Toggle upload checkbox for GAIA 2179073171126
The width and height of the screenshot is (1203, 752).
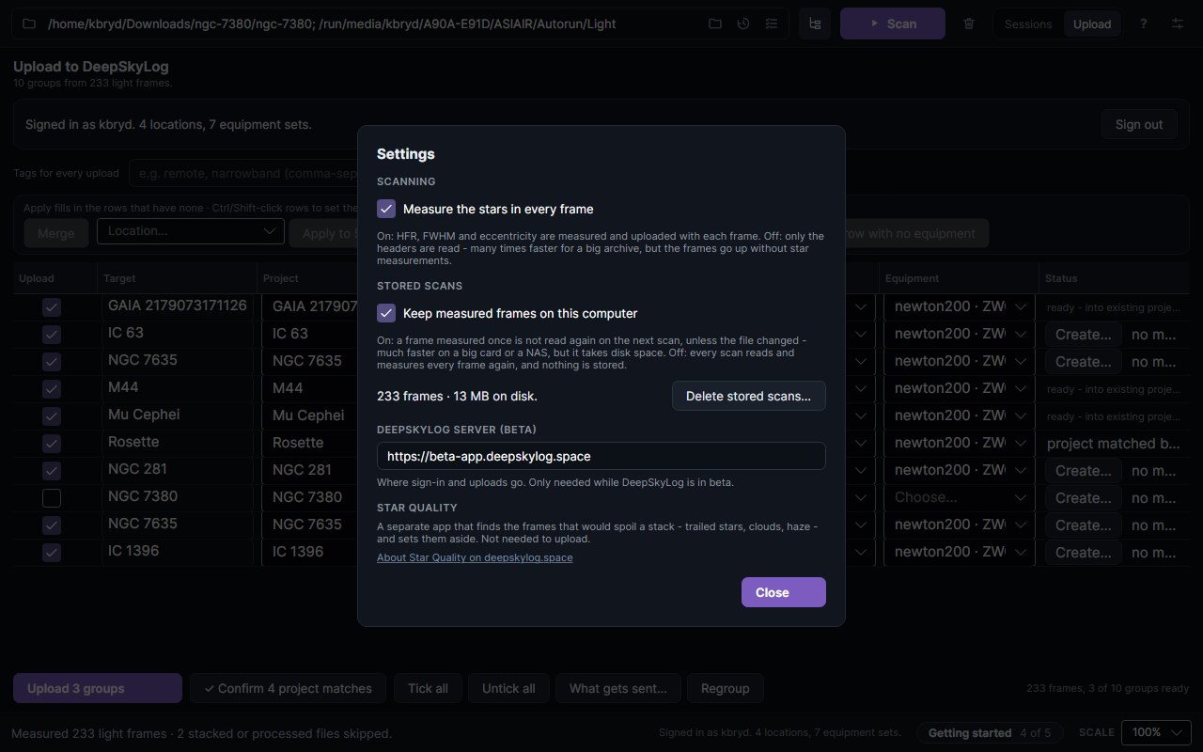[52, 306]
